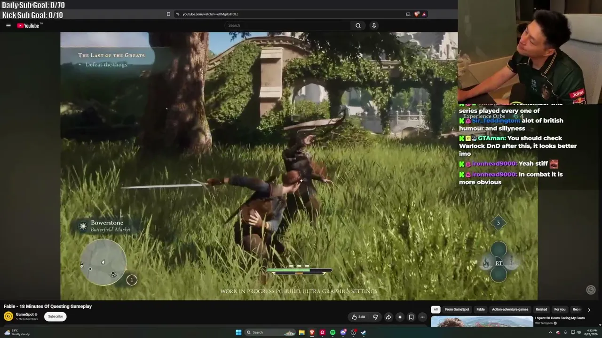602x338 pixels.
Task: Open Steam from the taskbar
Action: (x=364, y=332)
